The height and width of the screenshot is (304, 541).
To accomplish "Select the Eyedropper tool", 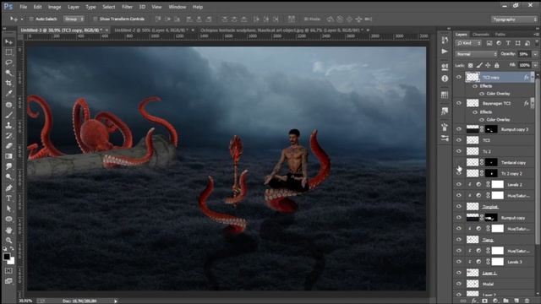I will coord(8,94).
